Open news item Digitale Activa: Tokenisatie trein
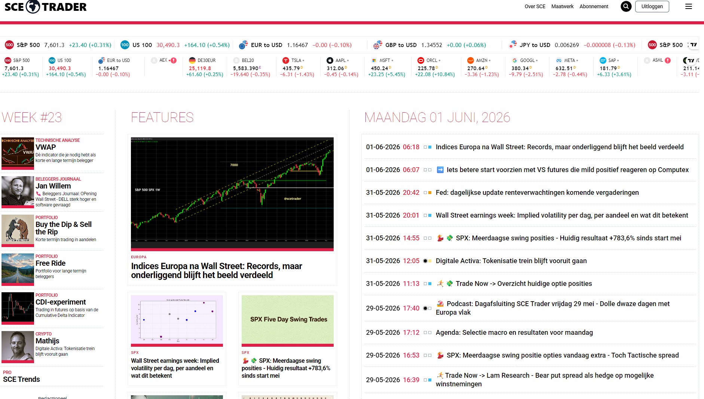 [x=511, y=261]
